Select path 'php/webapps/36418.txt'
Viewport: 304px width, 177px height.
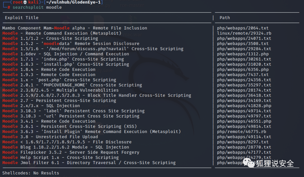pyautogui.click(x=244, y=95)
